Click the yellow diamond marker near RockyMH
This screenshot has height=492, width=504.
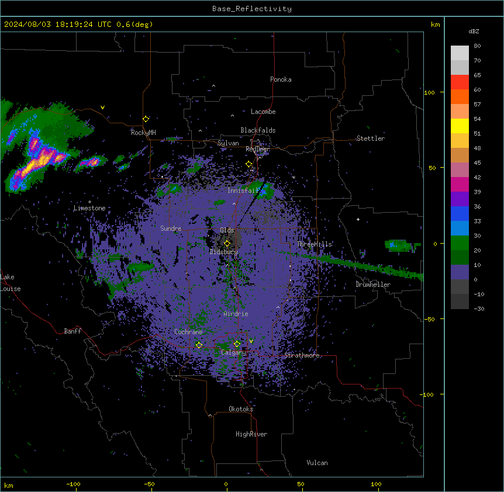[146, 119]
